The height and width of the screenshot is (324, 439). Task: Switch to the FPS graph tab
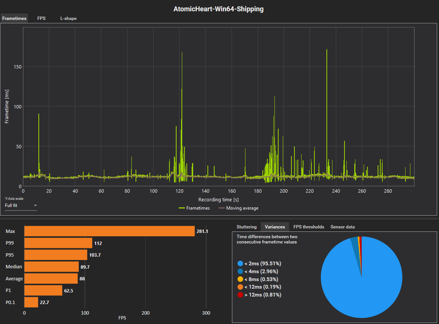tap(41, 18)
